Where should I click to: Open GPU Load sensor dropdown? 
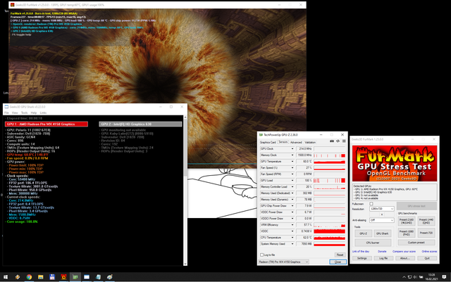tap(292, 180)
